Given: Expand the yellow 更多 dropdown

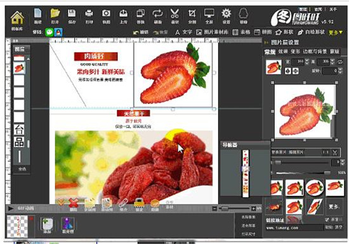Looking at the screenshot, I should tap(336, 33).
